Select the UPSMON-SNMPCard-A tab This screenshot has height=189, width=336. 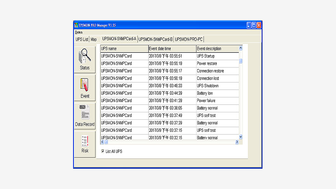coord(119,39)
